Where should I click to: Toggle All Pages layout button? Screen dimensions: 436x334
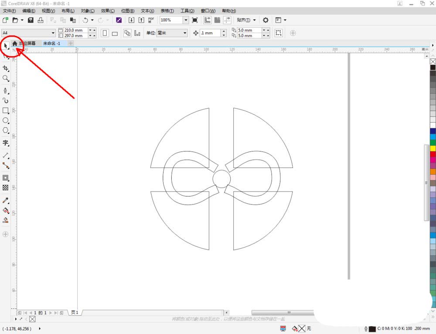[x=127, y=33]
